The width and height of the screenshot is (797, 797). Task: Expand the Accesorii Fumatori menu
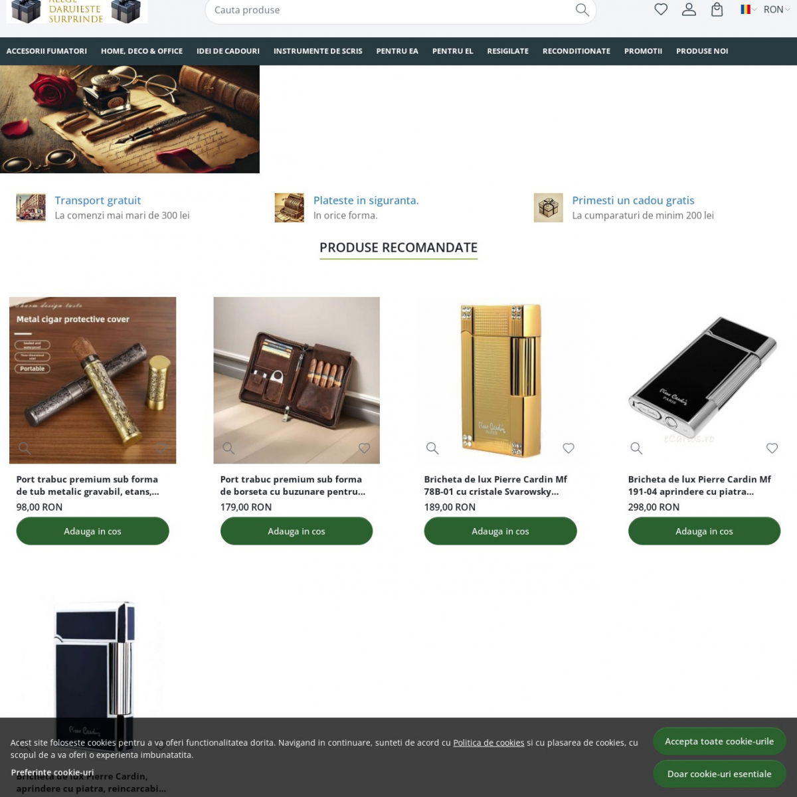pyautogui.click(x=46, y=51)
